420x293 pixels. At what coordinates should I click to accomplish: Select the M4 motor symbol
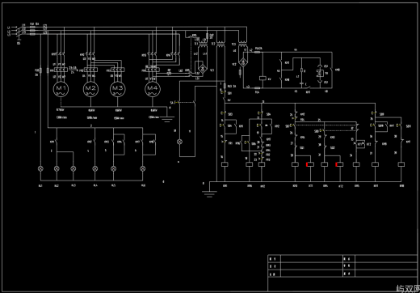(153, 89)
